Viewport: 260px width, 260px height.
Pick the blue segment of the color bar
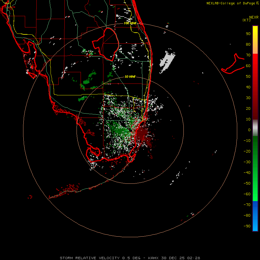click(255, 216)
